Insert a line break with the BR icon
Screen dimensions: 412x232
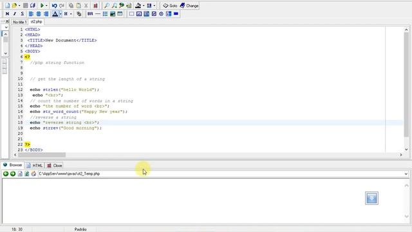tap(90, 14)
